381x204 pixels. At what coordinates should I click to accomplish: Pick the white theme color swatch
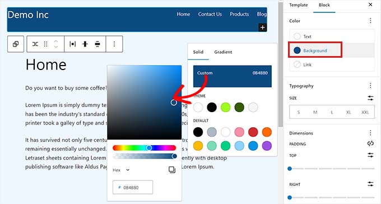pos(198,107)
